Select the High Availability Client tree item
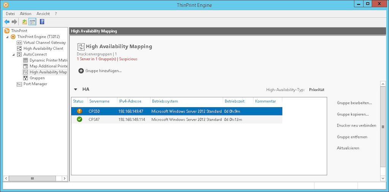Image resolution: width=389 pixels, height=192 pixels. pos(43,48)
